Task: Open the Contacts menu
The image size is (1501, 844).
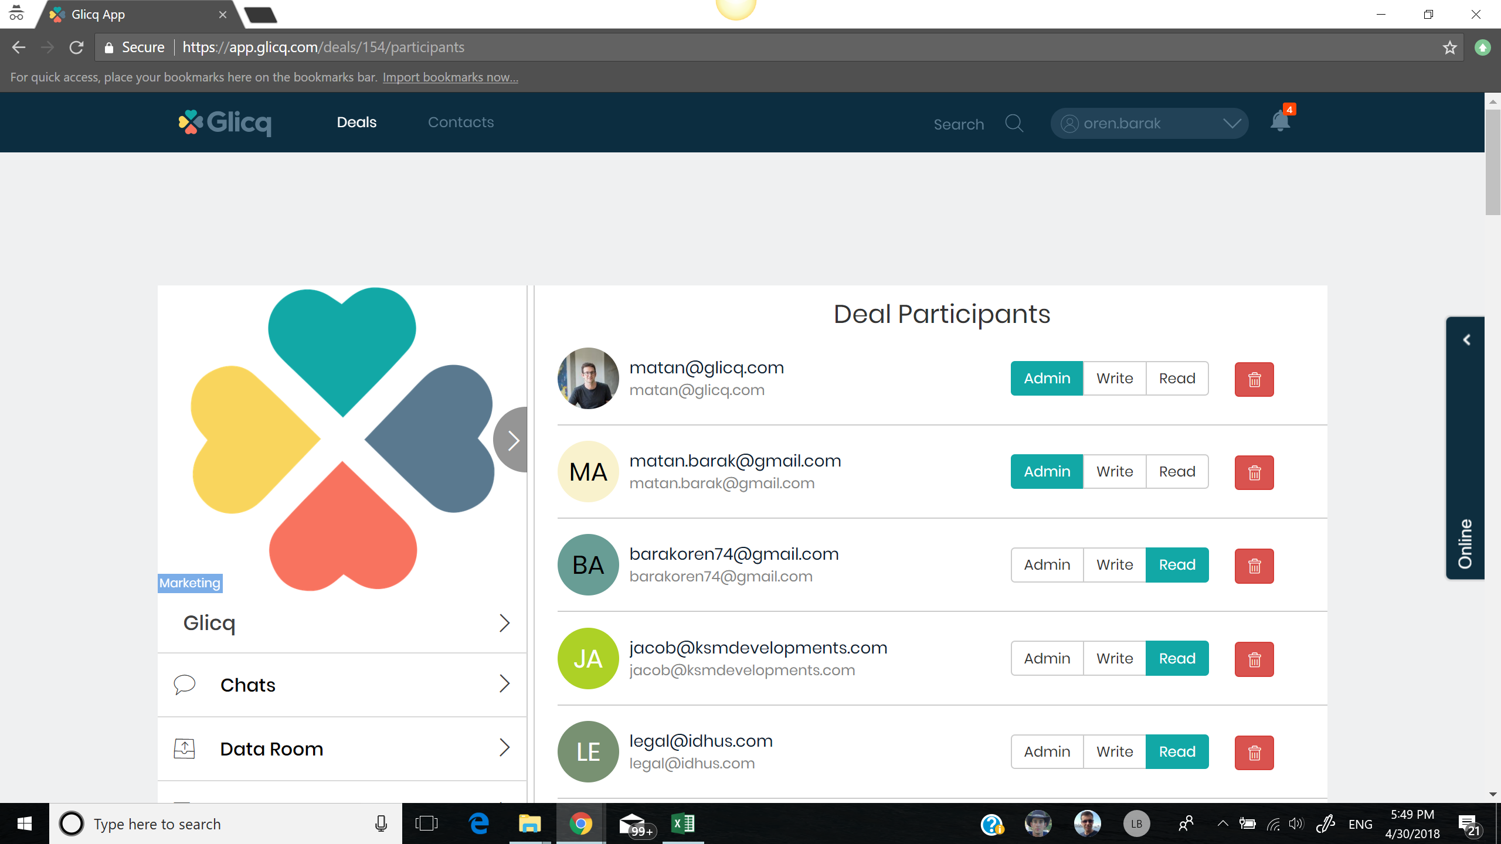Action: tap(460, 122)
